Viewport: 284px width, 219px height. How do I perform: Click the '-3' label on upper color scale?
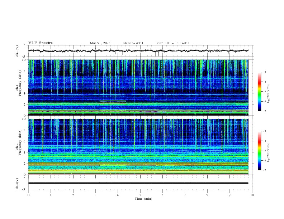[264, 72]
